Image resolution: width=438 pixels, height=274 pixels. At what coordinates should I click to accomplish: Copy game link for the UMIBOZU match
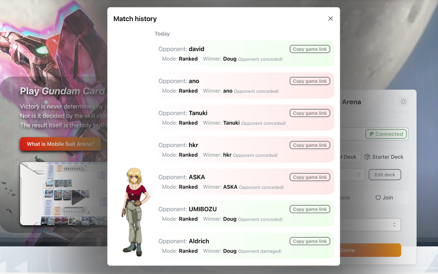(x=310, y=209)
